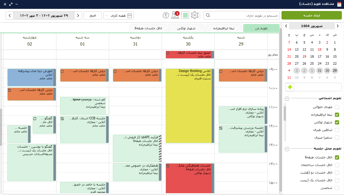Click the green plus add icon
344x195 pixels.
[x=290, y=87]
